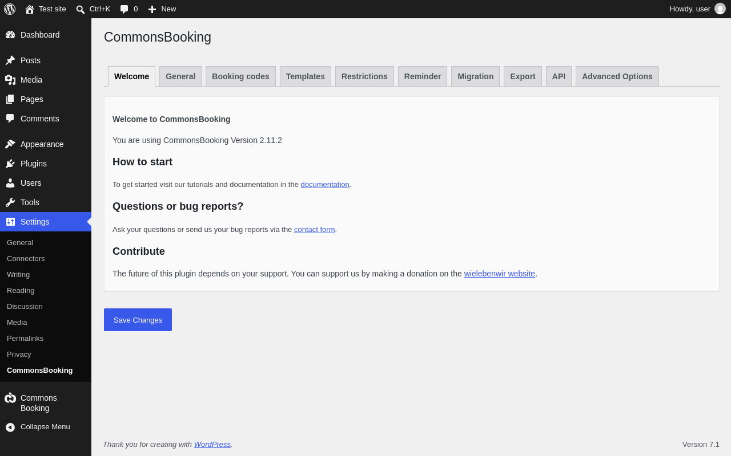731x456 pixels.
Task: Open the Appearance menu label
Action: click(x=42, y=144)
